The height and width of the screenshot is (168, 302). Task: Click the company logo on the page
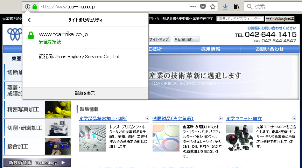click(15, 34)
